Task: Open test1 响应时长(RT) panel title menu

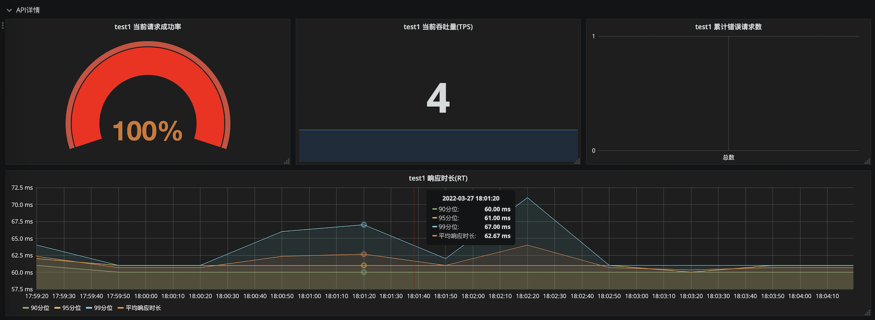Action: tap(438, 178)
